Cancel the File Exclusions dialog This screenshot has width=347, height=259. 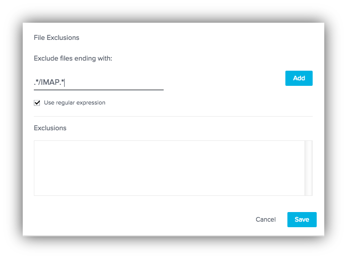pyautogui.click(x=266, y=220)
